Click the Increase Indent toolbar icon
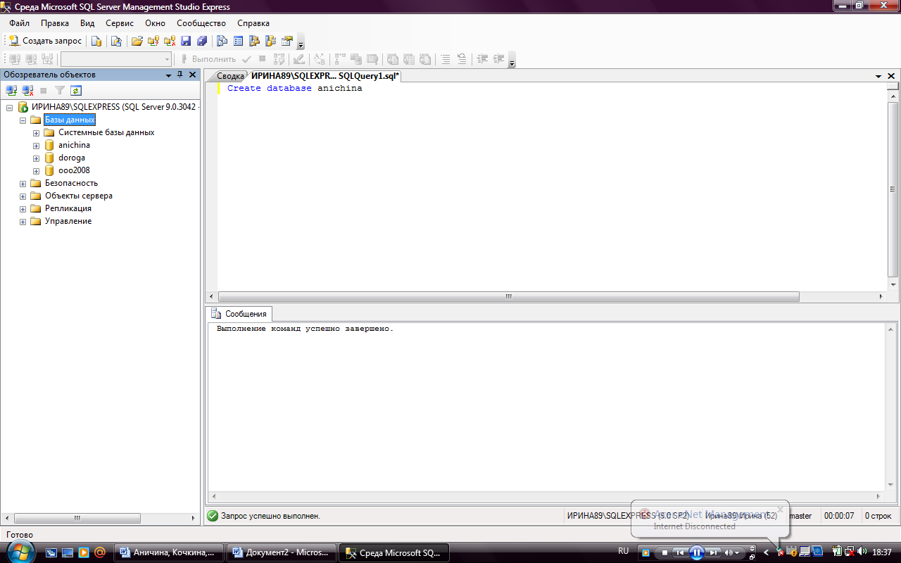 499,59
